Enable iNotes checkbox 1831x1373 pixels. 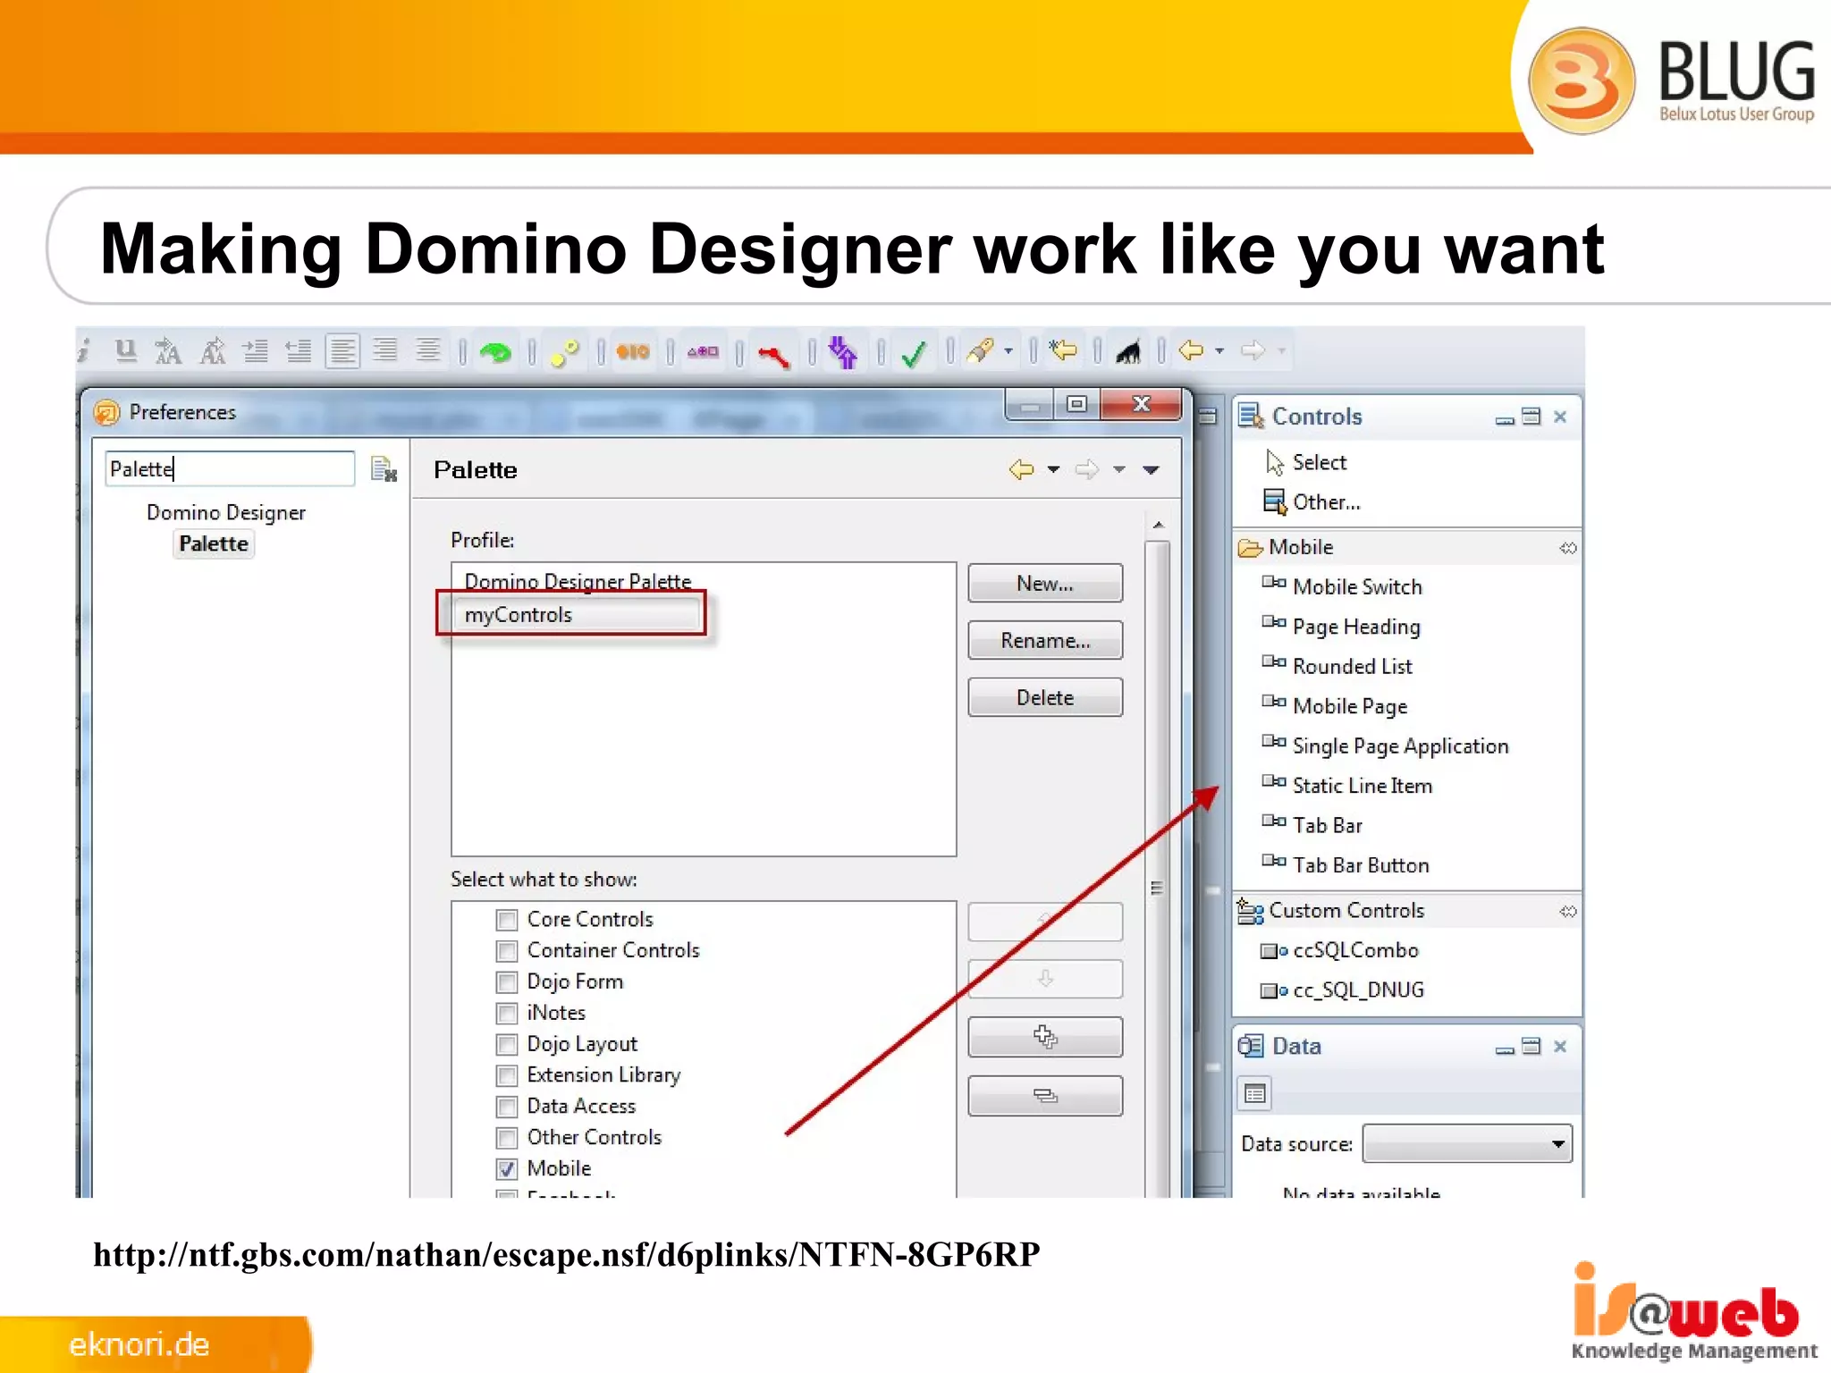(x=507, y=1014)
